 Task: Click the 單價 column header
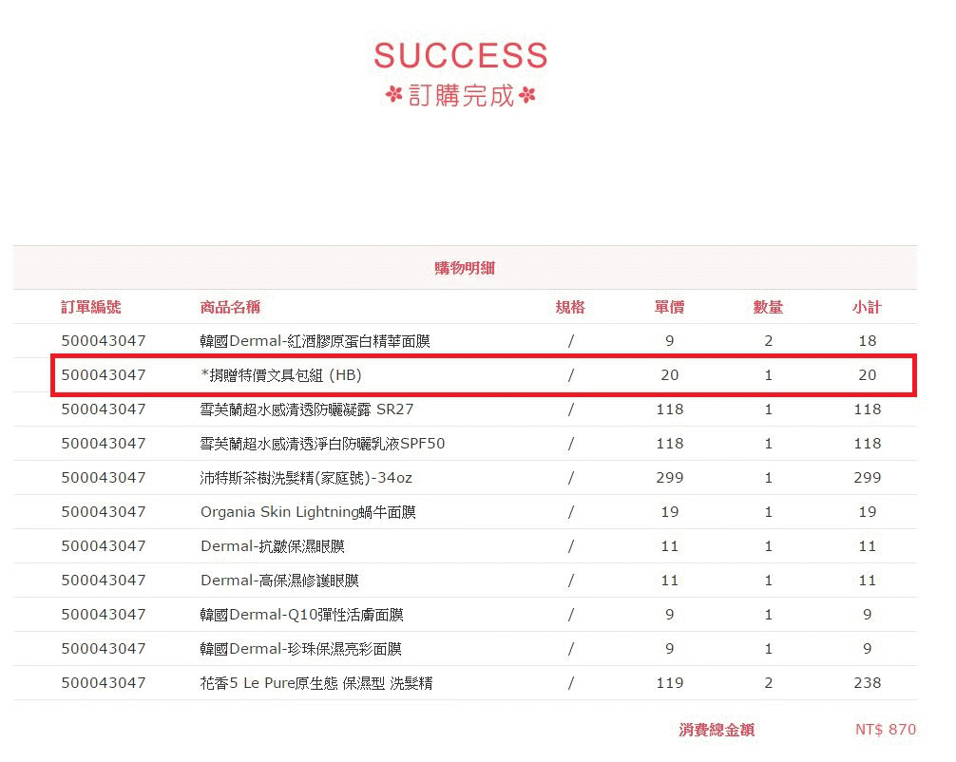pyautogui.click(x=669, y=307)
